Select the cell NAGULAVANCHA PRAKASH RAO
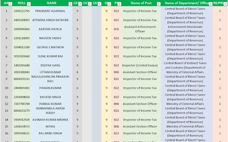The image size is (228, 142). click(x=50, y=79)
